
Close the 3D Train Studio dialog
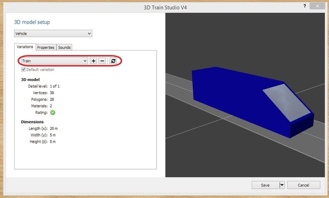[x=317, y=6]
